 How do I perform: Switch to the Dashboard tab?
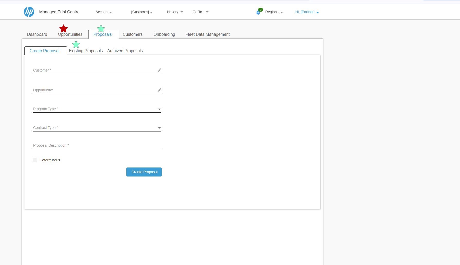(37, 34)
